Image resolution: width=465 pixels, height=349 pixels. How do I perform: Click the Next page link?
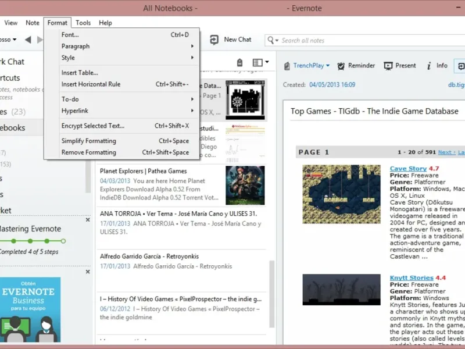click(x=446, y=152)
